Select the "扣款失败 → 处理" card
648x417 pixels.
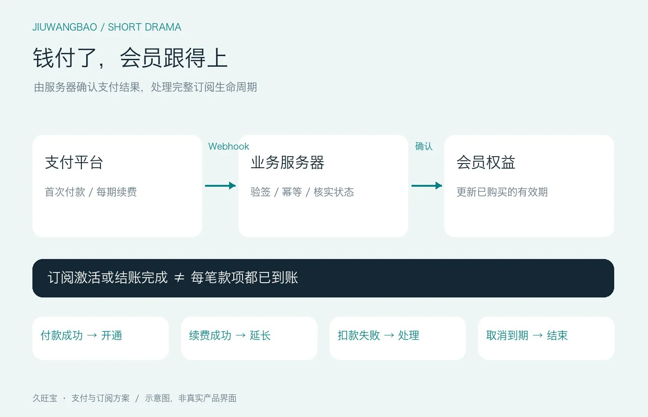[x=398, y=338]
